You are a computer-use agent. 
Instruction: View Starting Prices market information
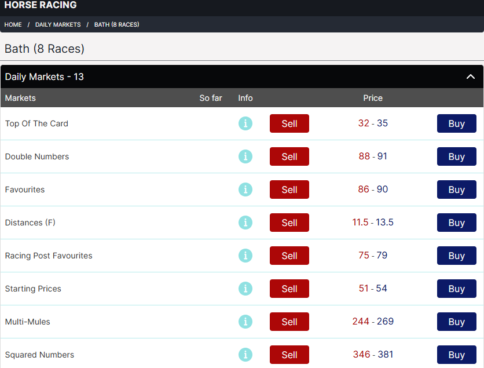pos(245,289)
